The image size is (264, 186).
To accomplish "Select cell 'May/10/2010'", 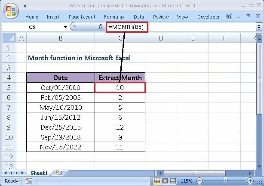I will [x=61, y=107].
